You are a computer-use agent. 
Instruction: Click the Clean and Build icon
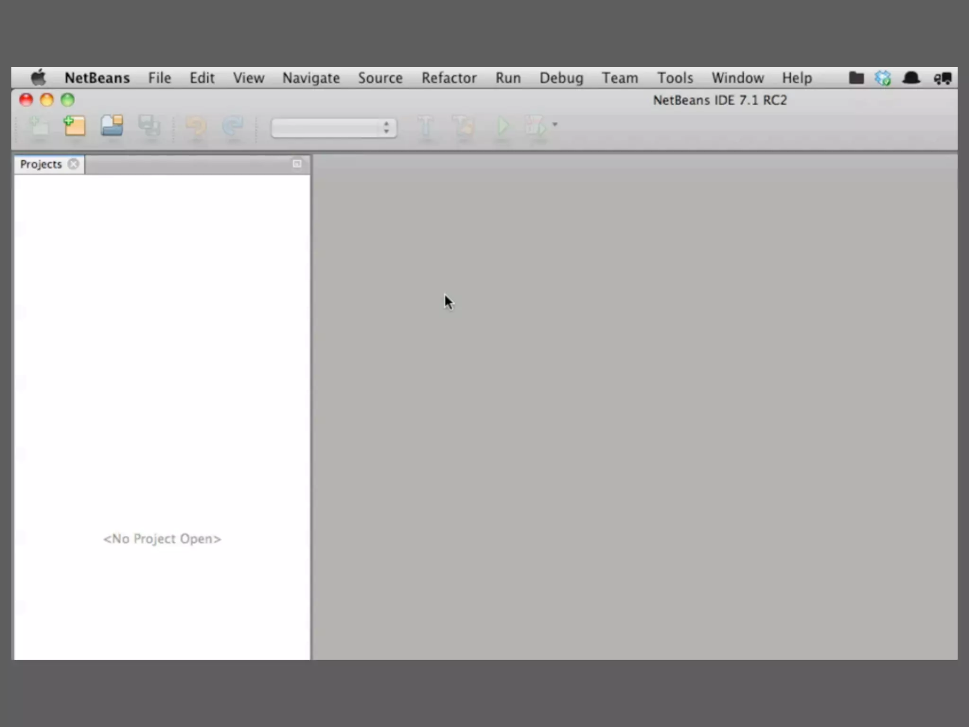pyautogui.click(x=463, y=126)
